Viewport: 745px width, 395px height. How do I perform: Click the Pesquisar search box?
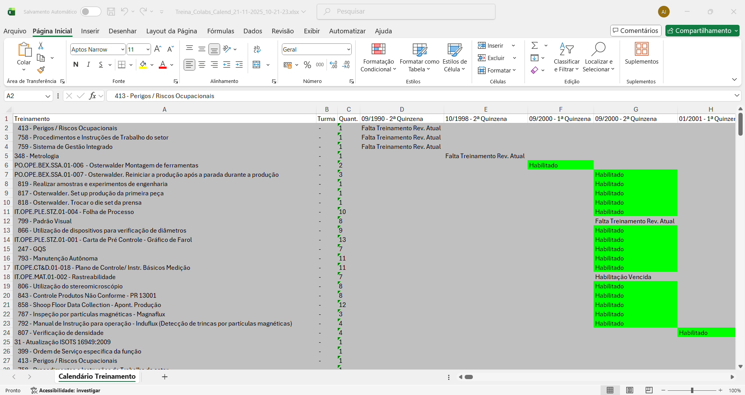(x=406, y=12)
